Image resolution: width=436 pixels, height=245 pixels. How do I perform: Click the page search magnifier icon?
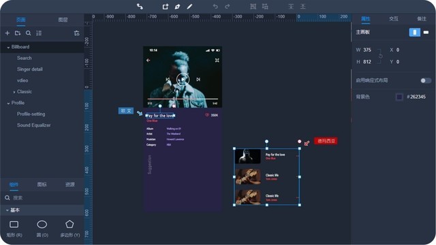[x=29, y=33]
